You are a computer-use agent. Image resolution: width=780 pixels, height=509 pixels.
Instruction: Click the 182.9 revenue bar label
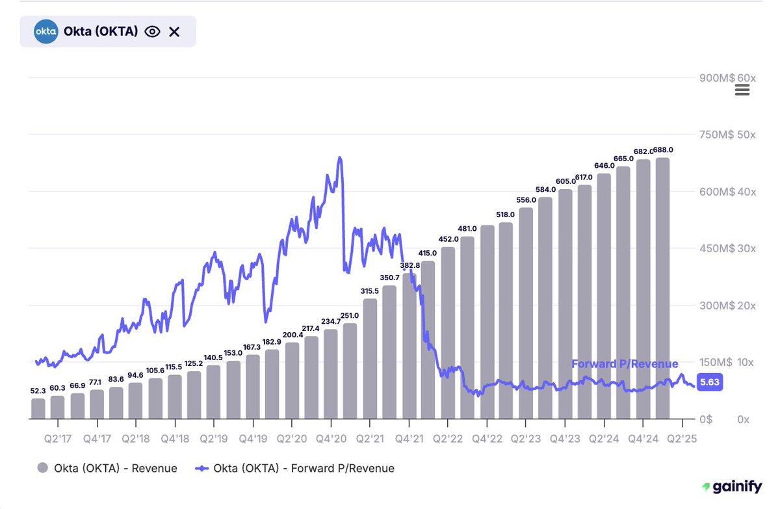point(272,341)
